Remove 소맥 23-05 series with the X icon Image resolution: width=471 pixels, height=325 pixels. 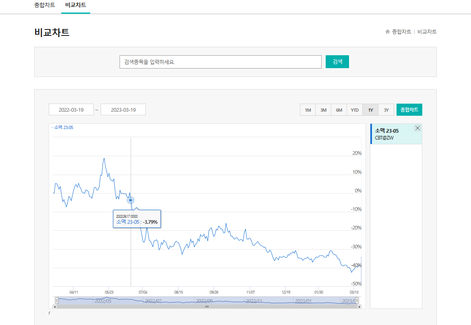pyautogui.click(x=417, y=128)
